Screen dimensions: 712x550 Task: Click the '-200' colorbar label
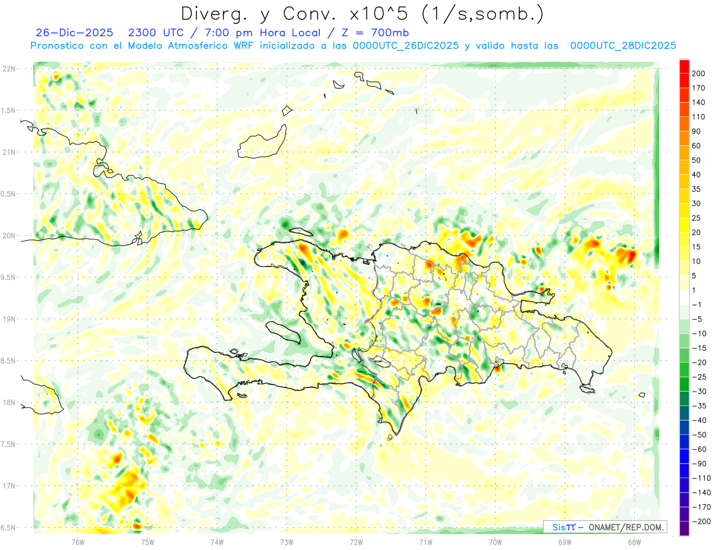pos(701,522)
